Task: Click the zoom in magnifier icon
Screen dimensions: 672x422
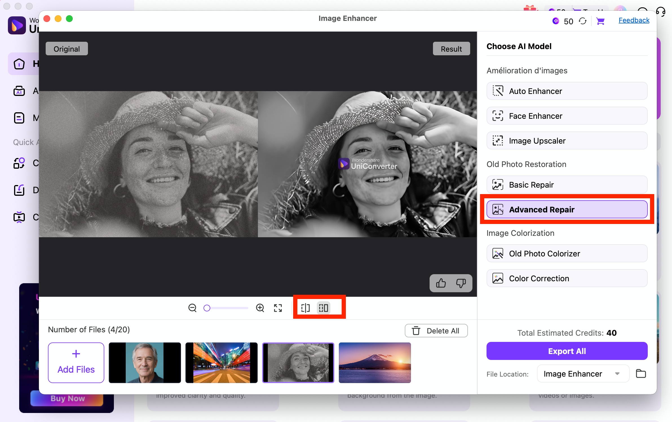Action: tap(260, 308)
